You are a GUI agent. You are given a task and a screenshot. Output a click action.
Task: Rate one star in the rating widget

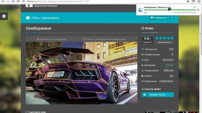pyautogui.click(x=157, y=38)
